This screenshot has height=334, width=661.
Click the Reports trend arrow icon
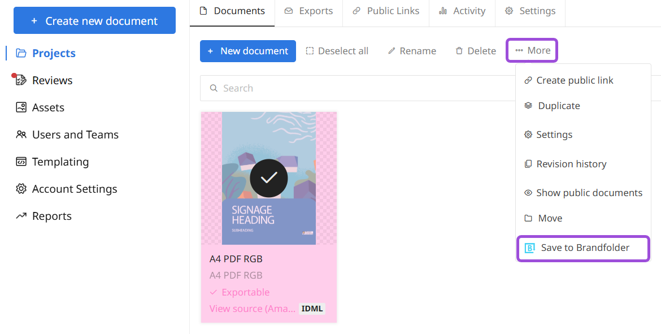21,216
